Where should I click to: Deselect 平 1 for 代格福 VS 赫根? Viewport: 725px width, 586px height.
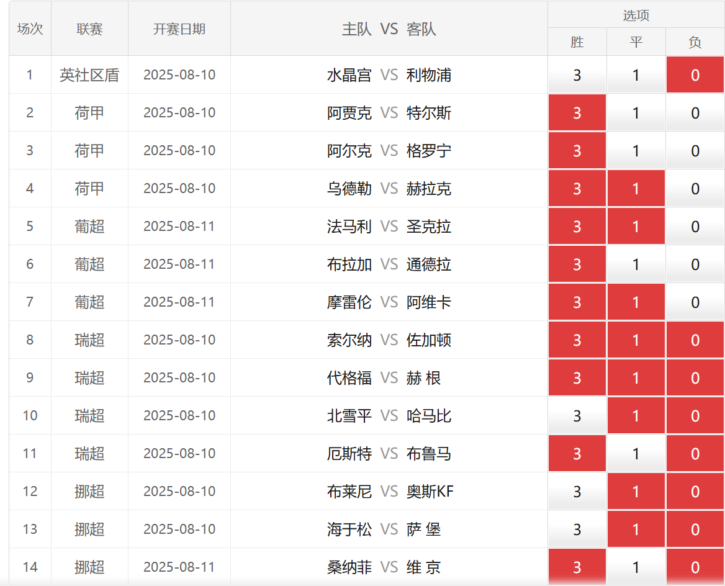(636, 378)
